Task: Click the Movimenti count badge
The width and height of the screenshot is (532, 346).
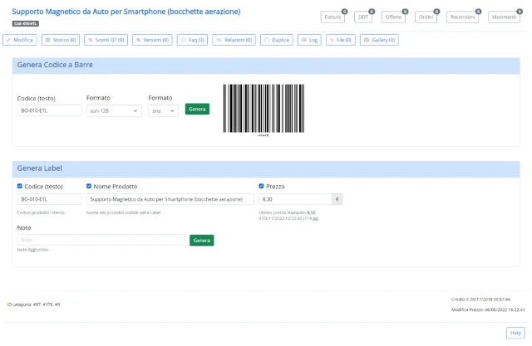Action: pos(520,12)
